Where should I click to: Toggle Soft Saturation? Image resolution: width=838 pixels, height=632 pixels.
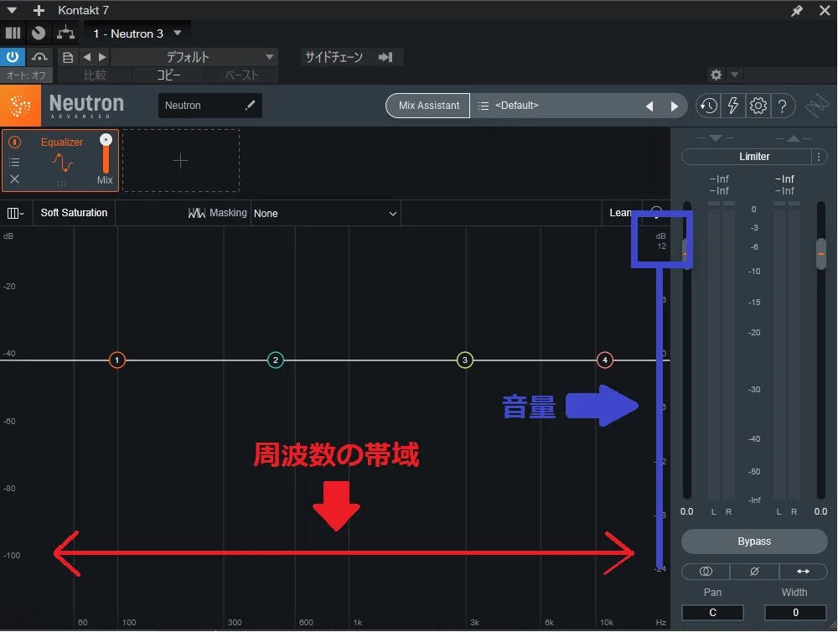(x=74, y=213)
